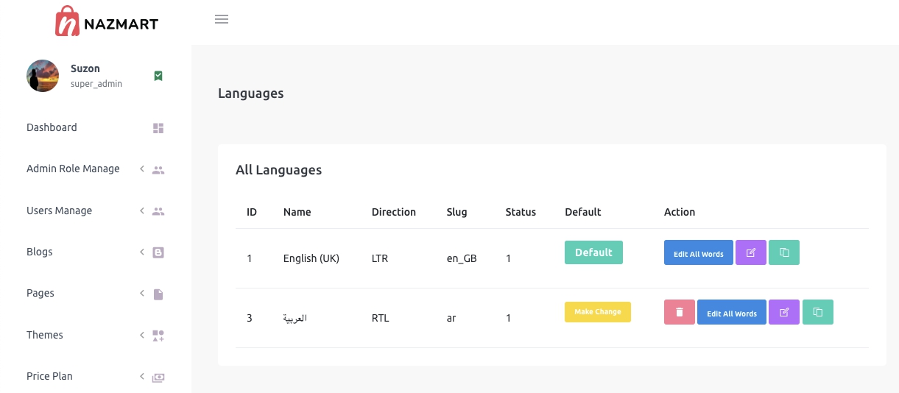
Task: Toggle the hamburger sidebar menu
Action: point(222,19)
